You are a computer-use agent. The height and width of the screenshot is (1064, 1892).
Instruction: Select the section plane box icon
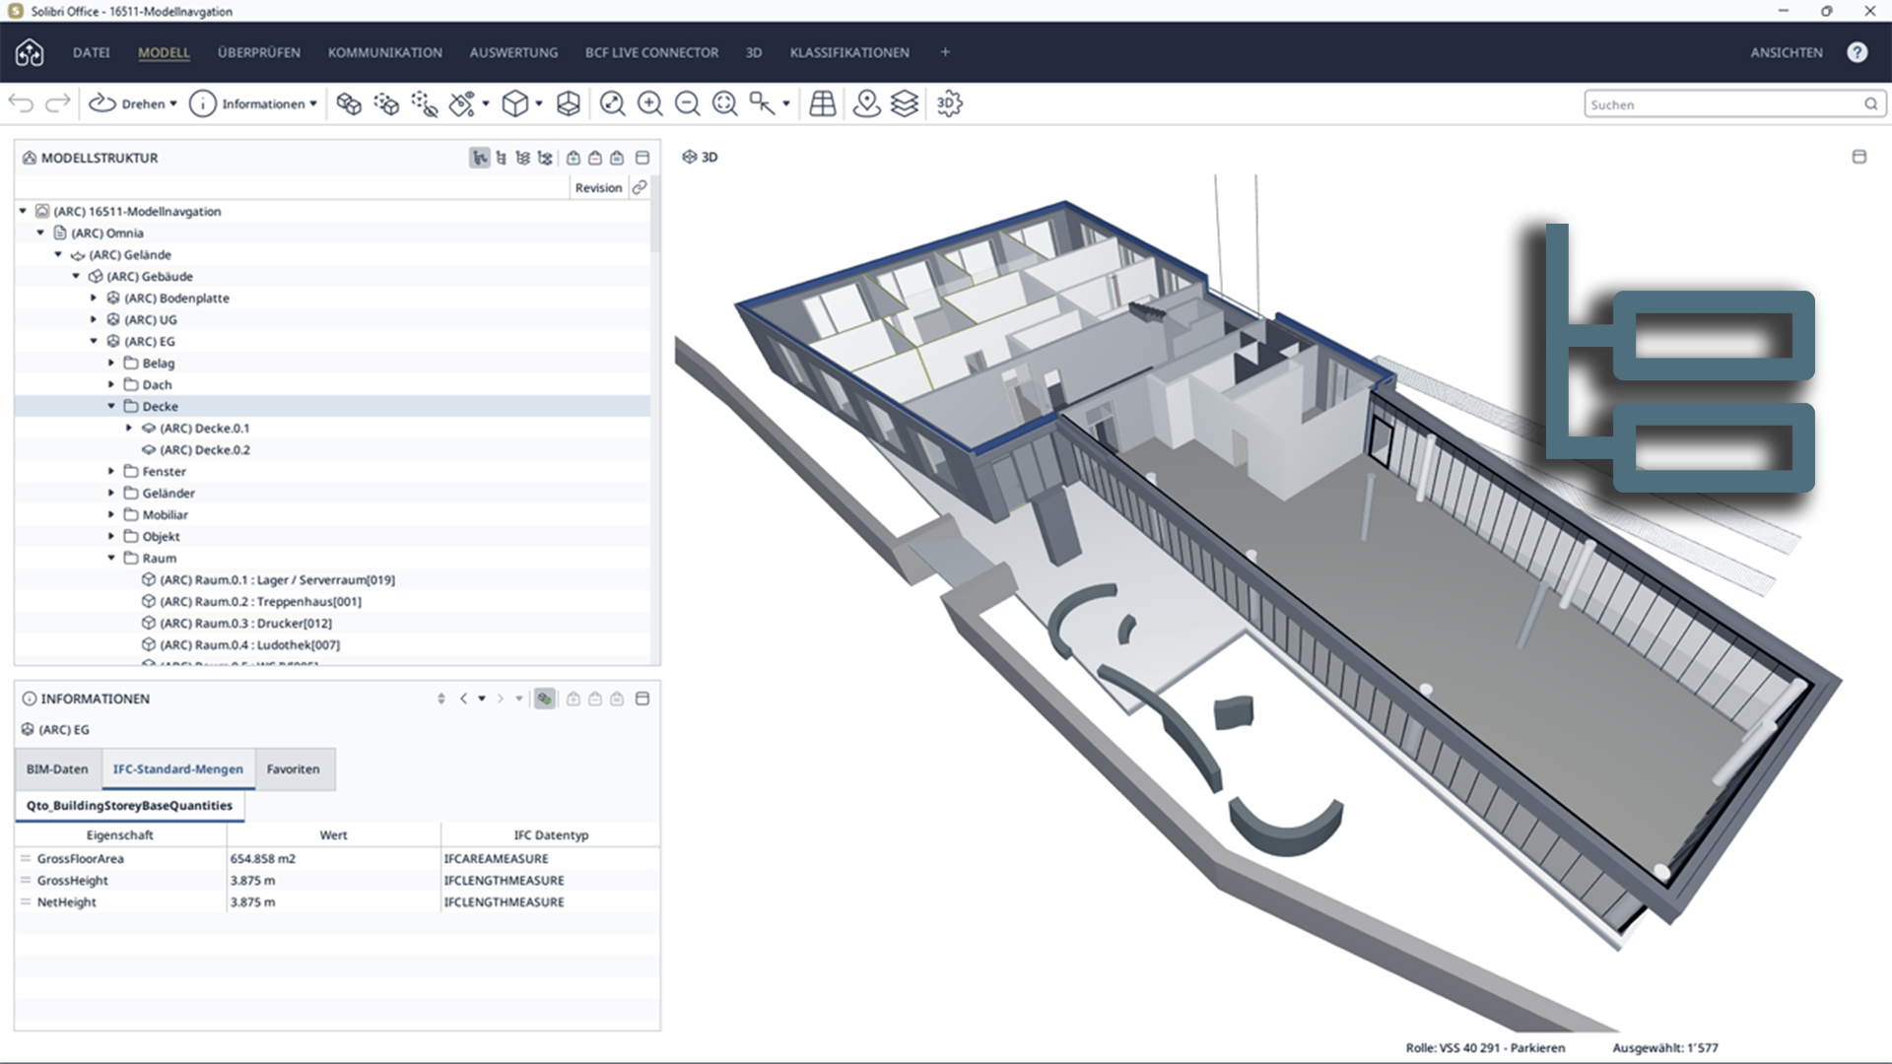pos(569,103)
